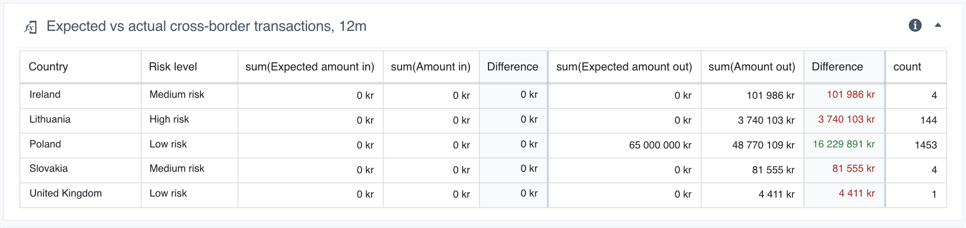Collapse the panel with the up arrow
This screenshot has height=228, width=966.
(x=938, y=25)
